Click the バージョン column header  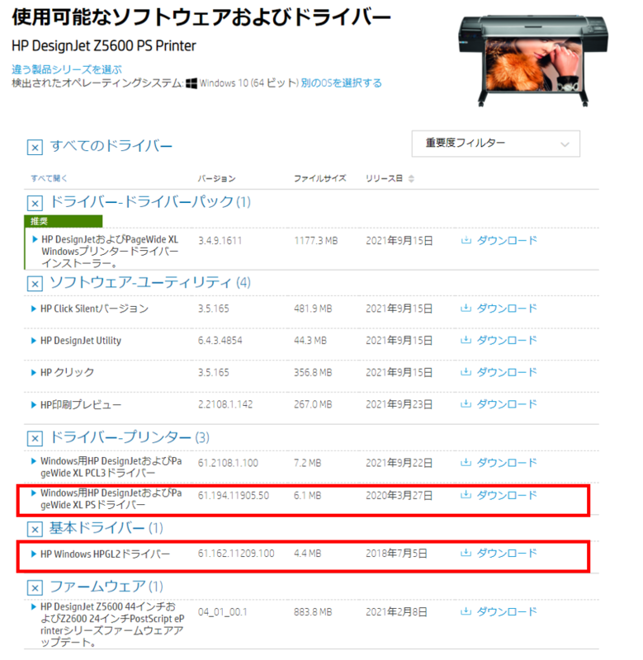217,178
